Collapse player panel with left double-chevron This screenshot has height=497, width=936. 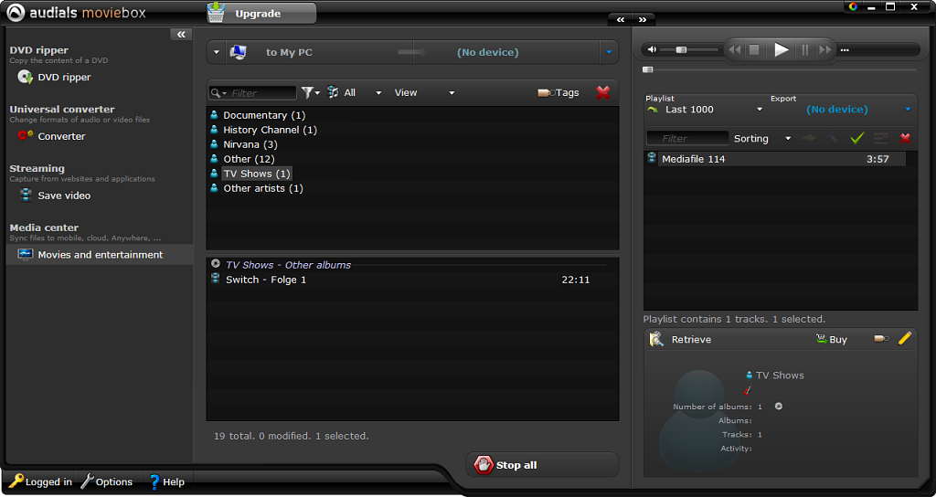point(621,20)
